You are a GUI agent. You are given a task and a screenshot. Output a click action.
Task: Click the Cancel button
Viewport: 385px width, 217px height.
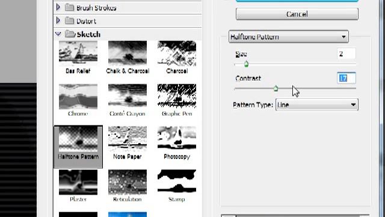pos(297,14)
